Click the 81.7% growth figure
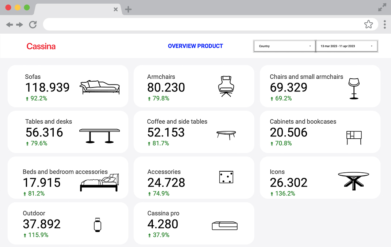 [160, 143]
